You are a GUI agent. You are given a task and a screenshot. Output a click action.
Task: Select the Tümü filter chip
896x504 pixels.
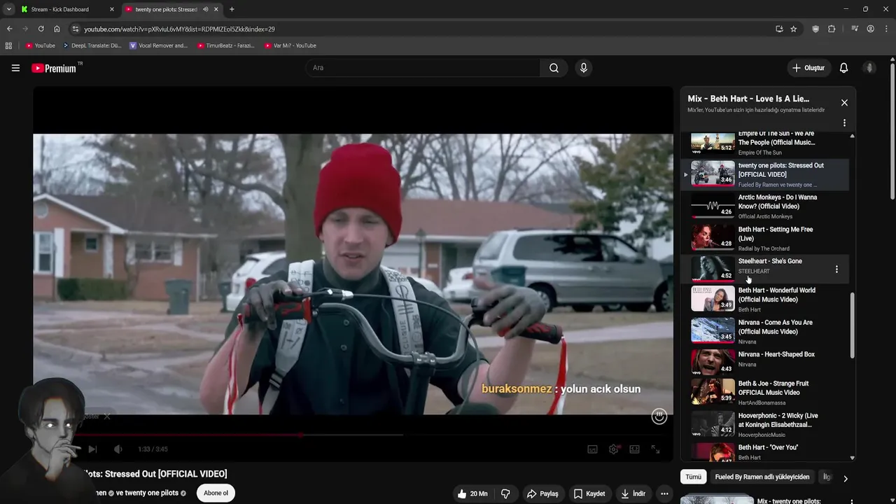point(693,477)
